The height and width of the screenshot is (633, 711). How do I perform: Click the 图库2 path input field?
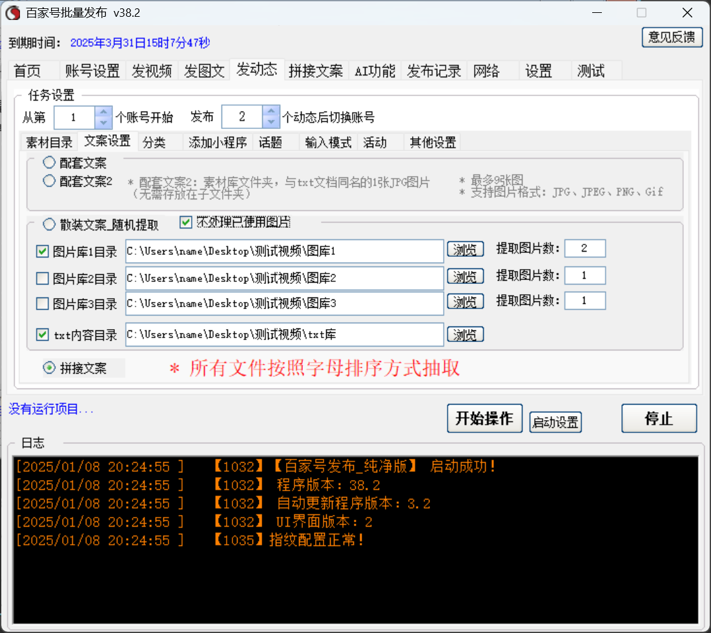pyautogui.click(x=284, y=277)
